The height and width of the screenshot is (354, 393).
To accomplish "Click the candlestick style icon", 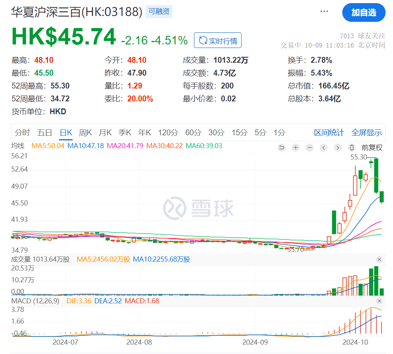I will tap(352, 148).
